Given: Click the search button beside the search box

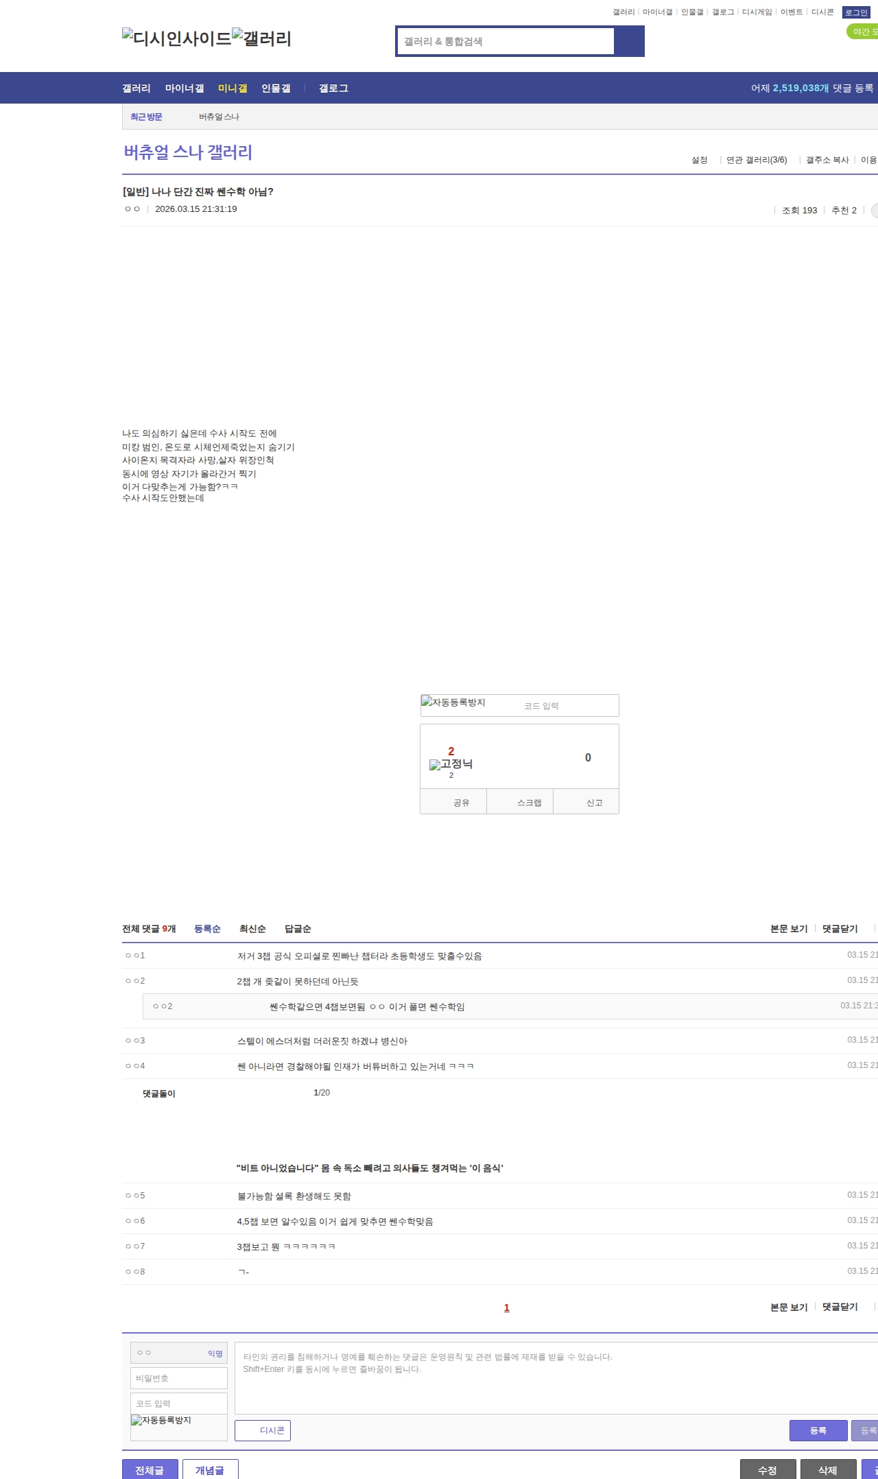Looking at the screenshot, I should coord(629,41).
